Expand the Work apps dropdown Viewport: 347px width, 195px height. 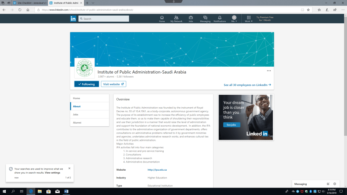tap(249, 19)
